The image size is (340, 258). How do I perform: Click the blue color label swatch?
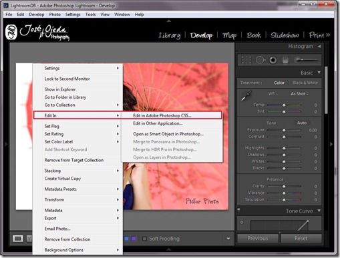click(x=126, y=239)
